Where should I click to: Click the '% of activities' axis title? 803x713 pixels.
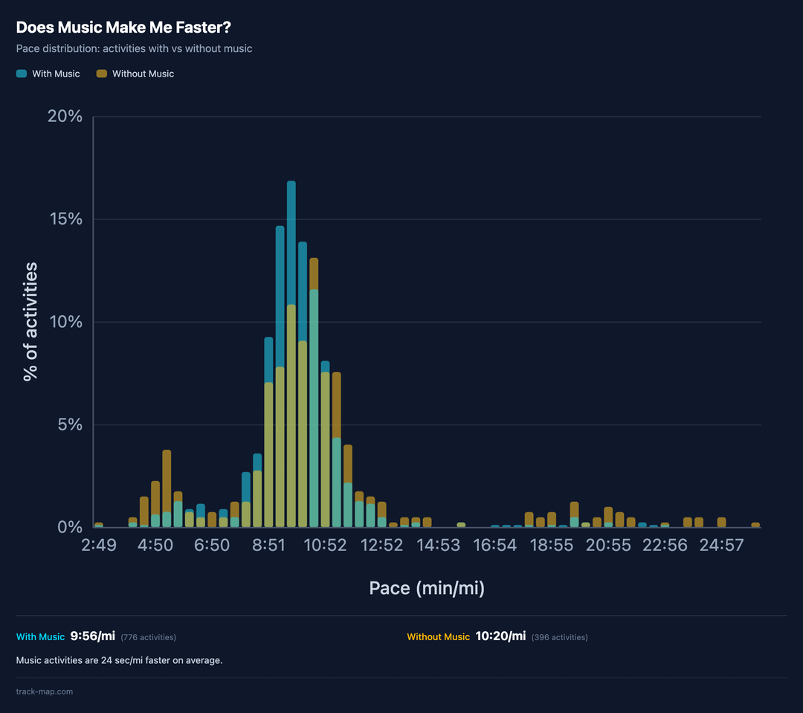click(30, 321)
